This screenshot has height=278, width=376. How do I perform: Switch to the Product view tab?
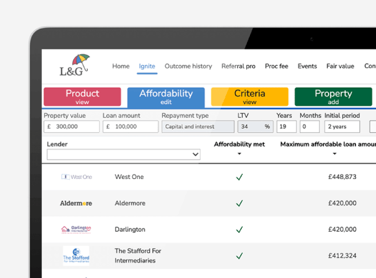[82, 97]
